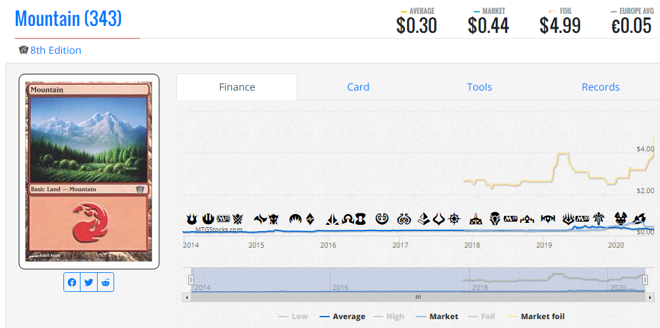Click the $0.44 market price
Screen dimensions: 660x328
[488, 26]
